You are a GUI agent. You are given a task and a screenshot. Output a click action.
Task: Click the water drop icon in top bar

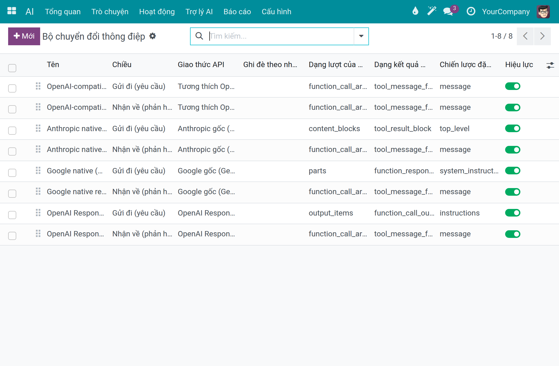tap(415, 11)
